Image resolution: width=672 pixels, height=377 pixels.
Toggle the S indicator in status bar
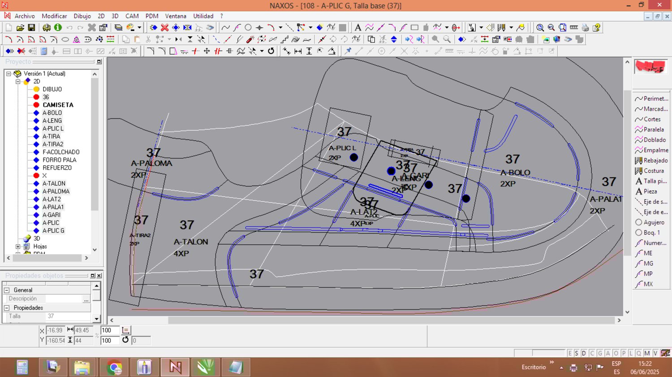577,353
